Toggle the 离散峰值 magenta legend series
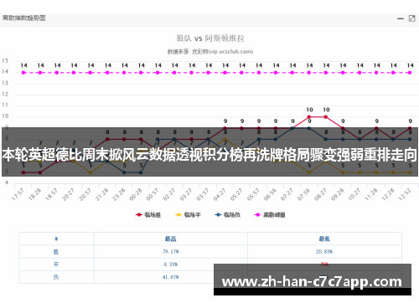The width and height of the screenshot is (419, 303). (x=270, y=214)
